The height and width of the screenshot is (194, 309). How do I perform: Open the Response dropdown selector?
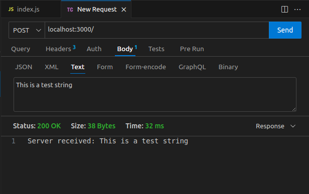click(x=275, y=126)
